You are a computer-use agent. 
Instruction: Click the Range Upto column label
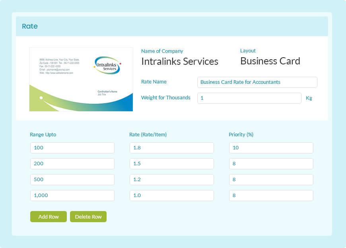pyautogui.click(x=43, y=134)
